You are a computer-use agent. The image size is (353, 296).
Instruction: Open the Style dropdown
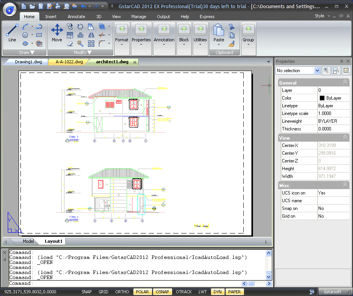322,16
